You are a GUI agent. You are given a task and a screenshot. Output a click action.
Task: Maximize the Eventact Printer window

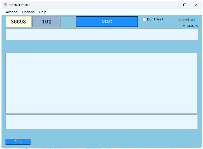coord(185,5)
